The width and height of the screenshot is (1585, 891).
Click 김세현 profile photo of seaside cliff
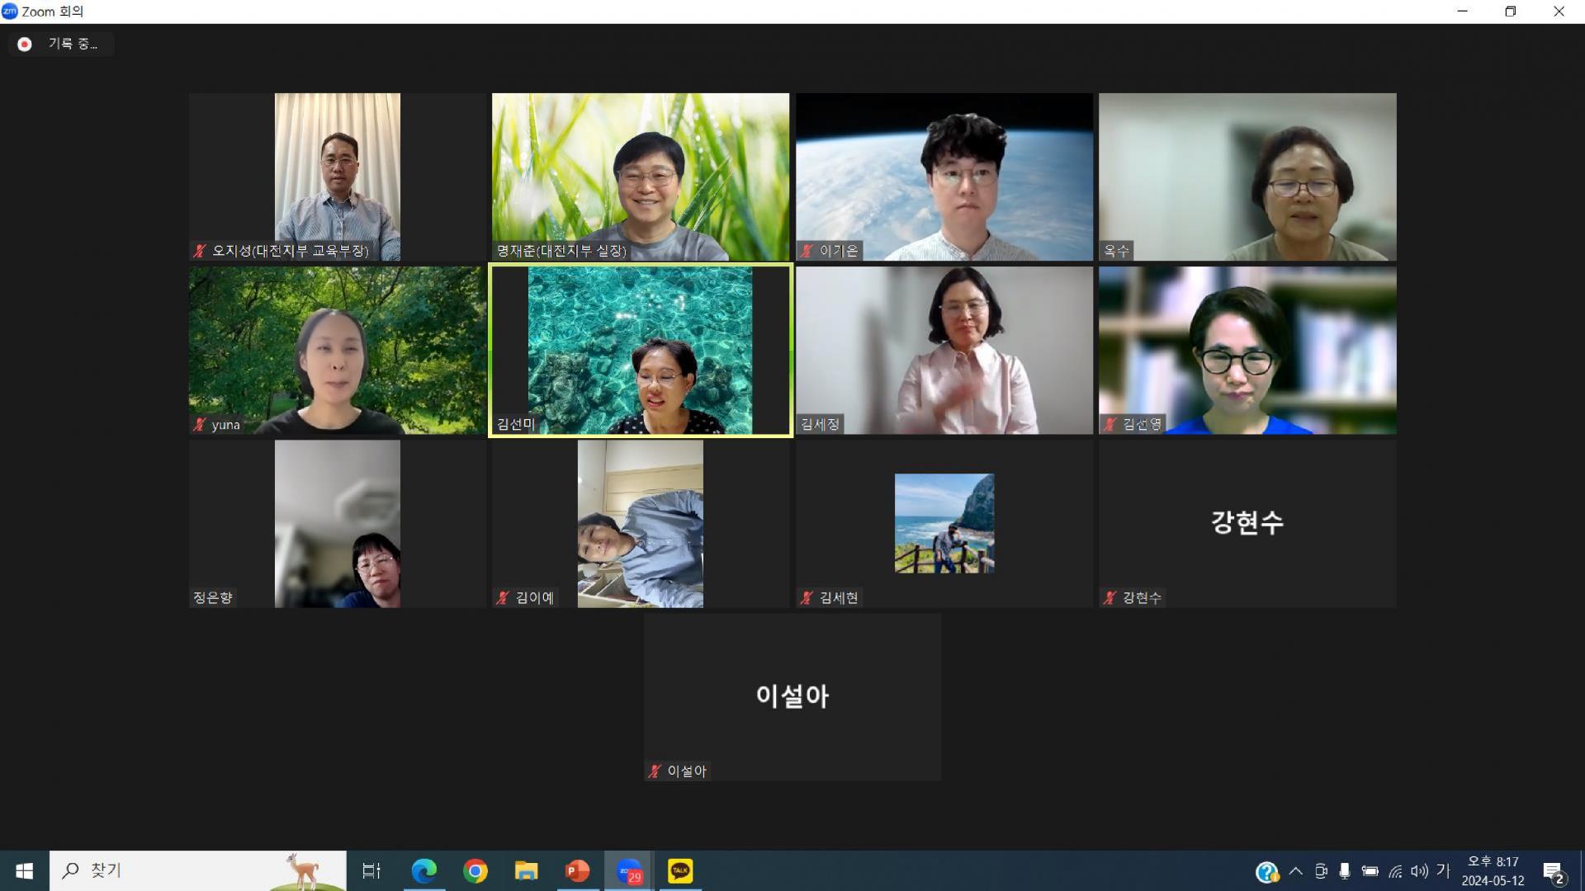(944, 523)
